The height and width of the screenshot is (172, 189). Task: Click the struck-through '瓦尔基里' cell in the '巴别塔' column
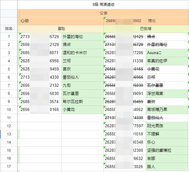(167, 86)
